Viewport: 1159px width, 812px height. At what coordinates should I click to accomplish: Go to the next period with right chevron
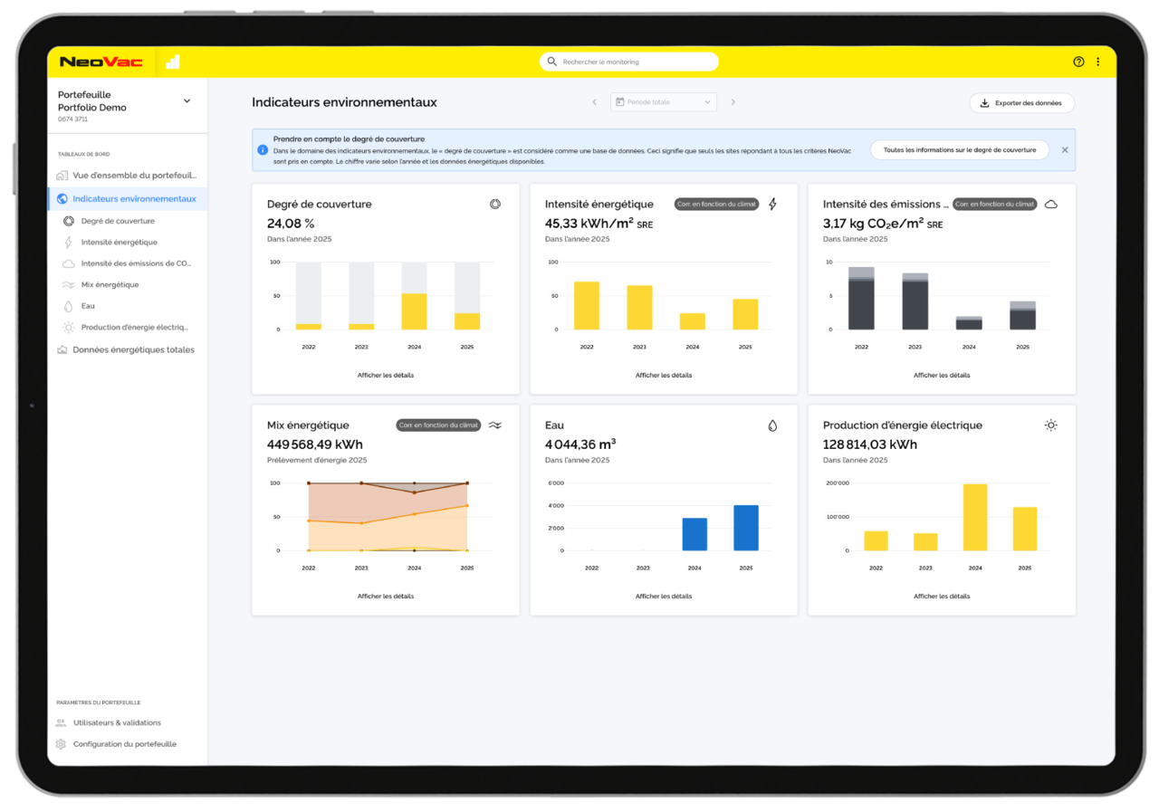tap(733, 102)
